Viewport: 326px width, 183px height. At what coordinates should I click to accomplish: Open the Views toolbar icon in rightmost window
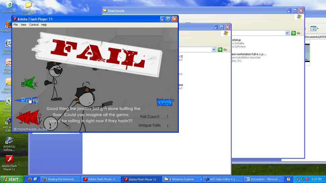pyautogui.click(x=314, y=28)
